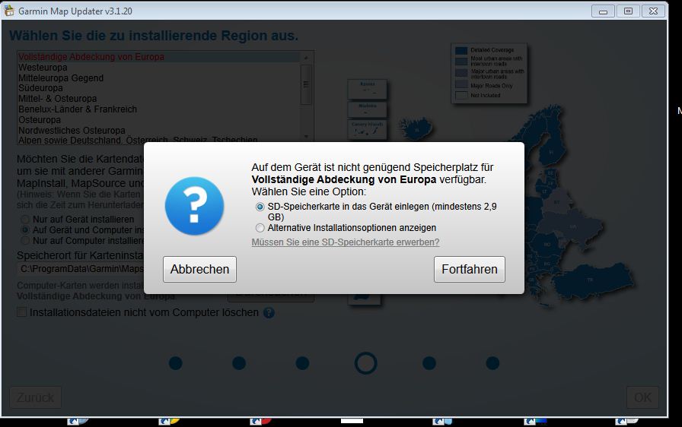Select Auf Gerät und Computer installieren radio

click(25, 230)
